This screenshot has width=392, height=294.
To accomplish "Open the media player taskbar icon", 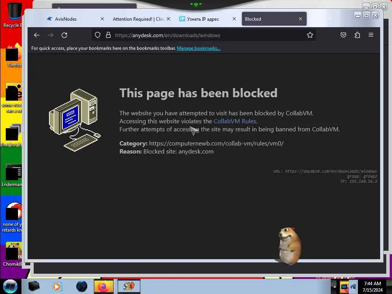I will (x=57, y=286).
